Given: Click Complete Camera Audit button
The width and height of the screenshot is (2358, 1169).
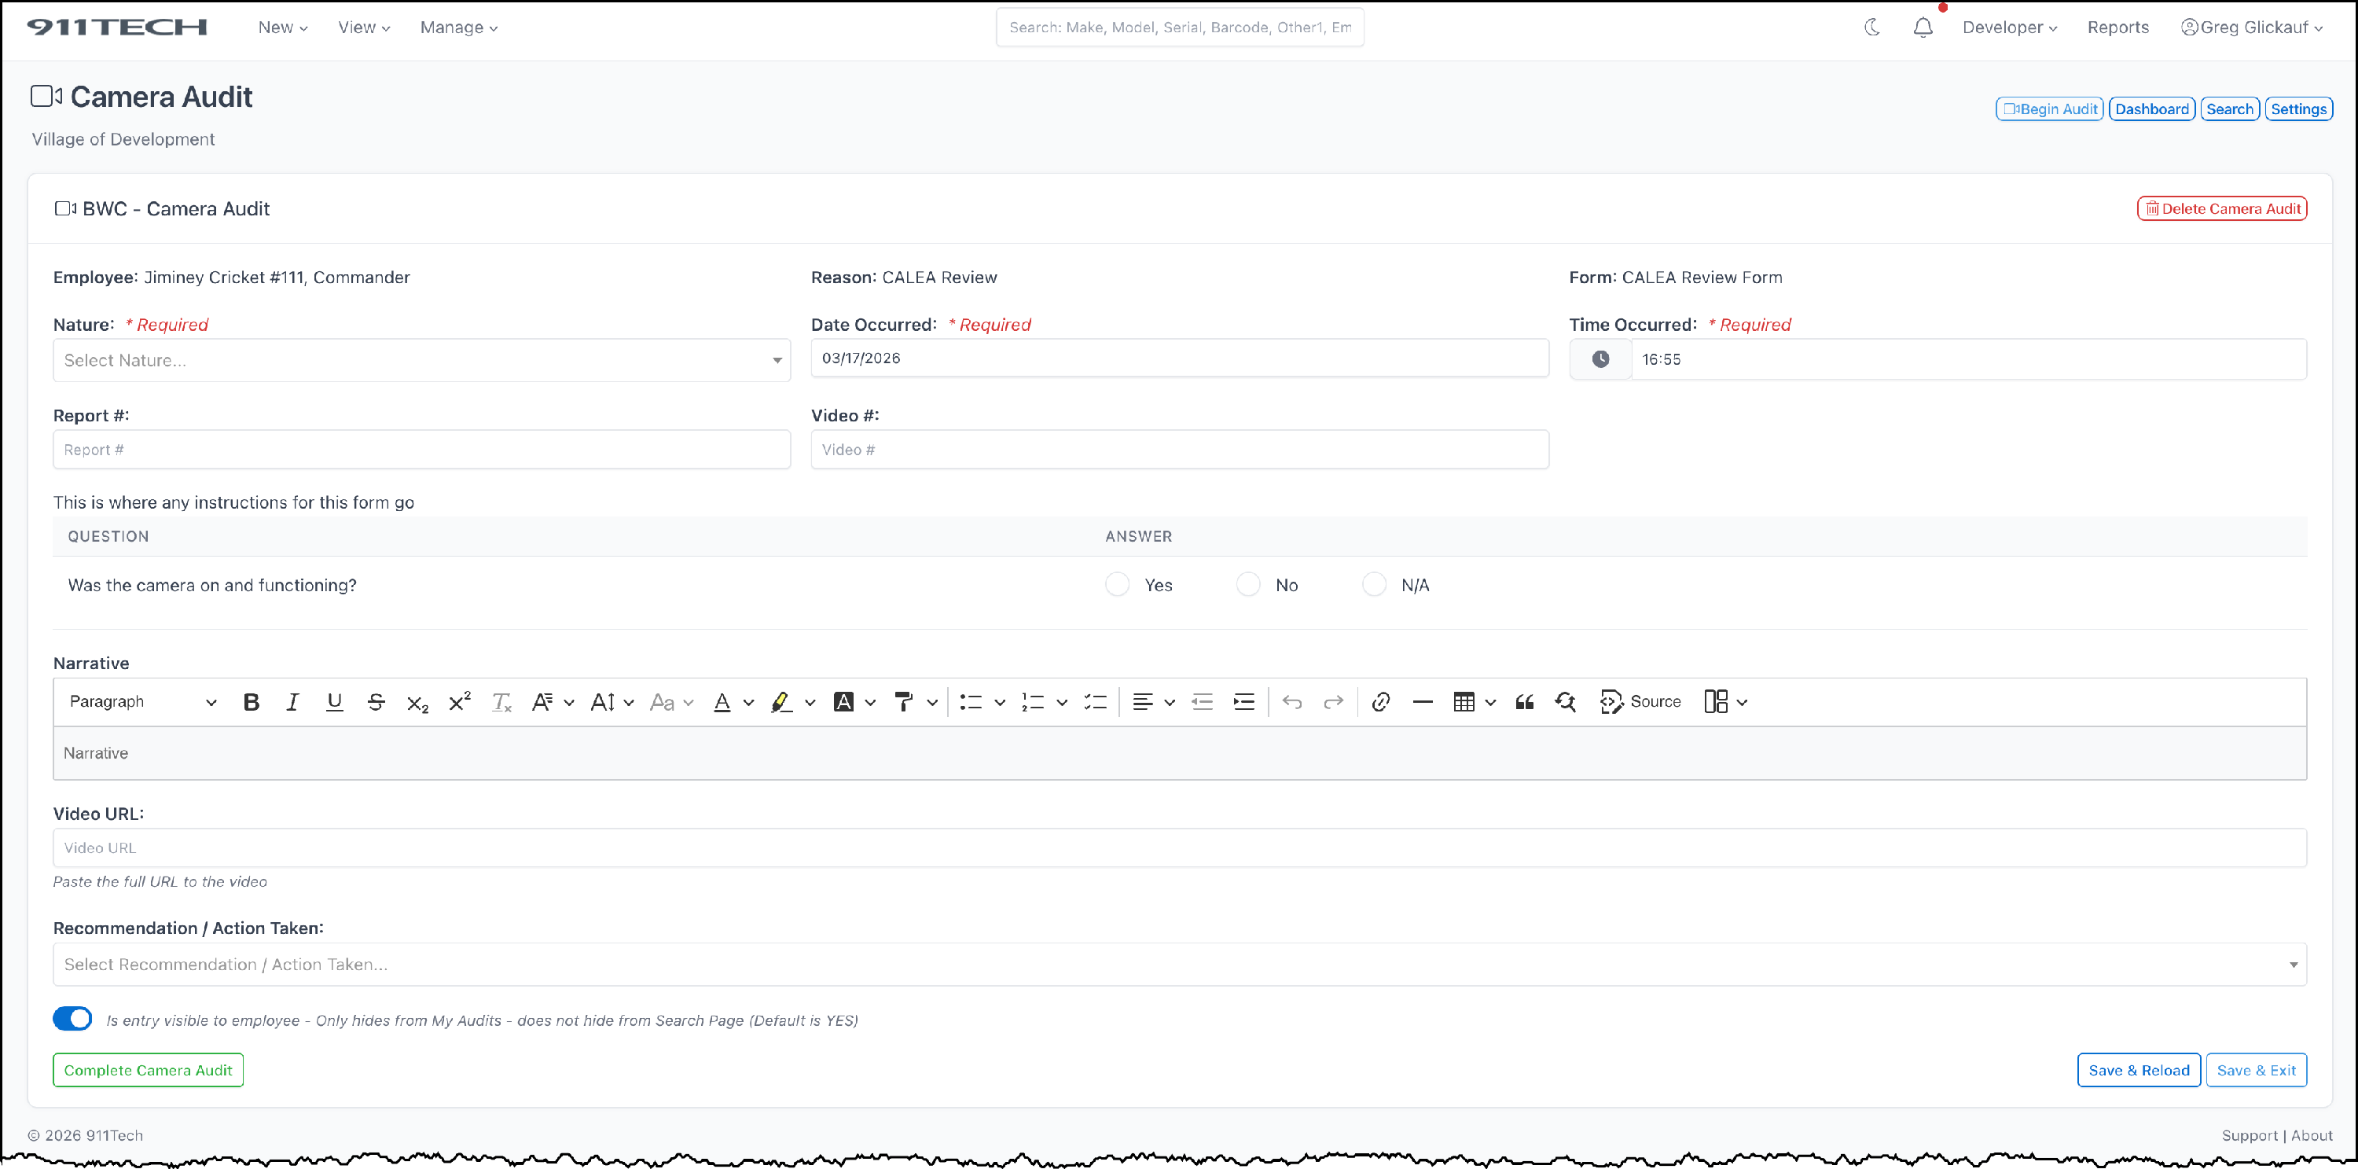Looking at the screenshot, I should tap(149, 1070).
